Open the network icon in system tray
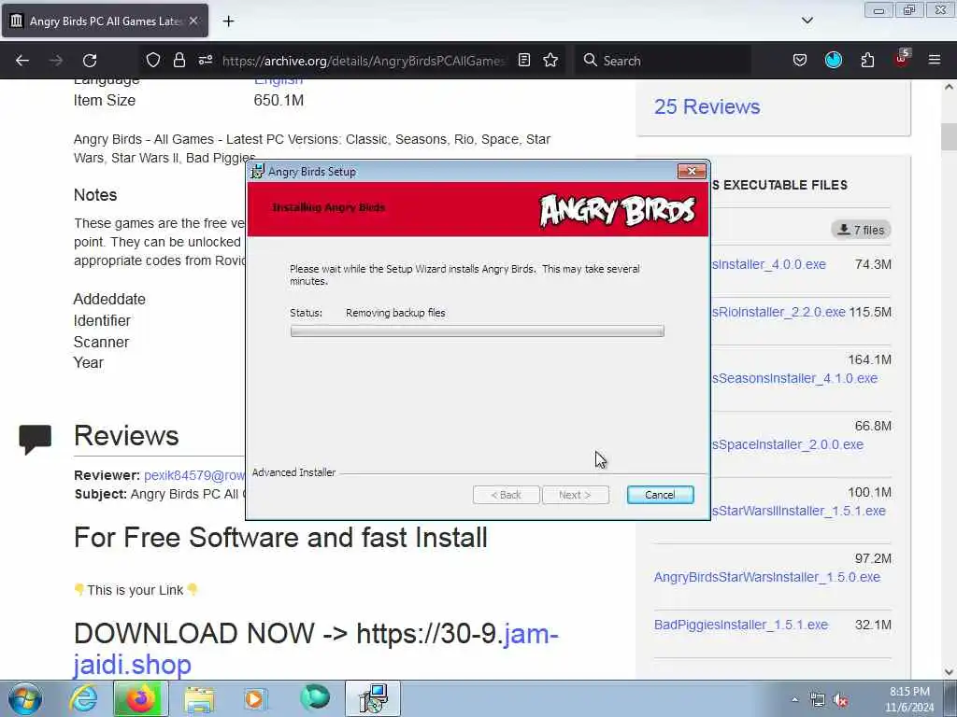The height and width of the screenshot is (717, 957). (817, 700)
